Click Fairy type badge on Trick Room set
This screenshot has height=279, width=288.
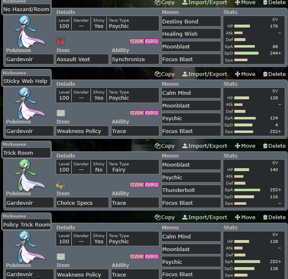[x=152, y=185]
